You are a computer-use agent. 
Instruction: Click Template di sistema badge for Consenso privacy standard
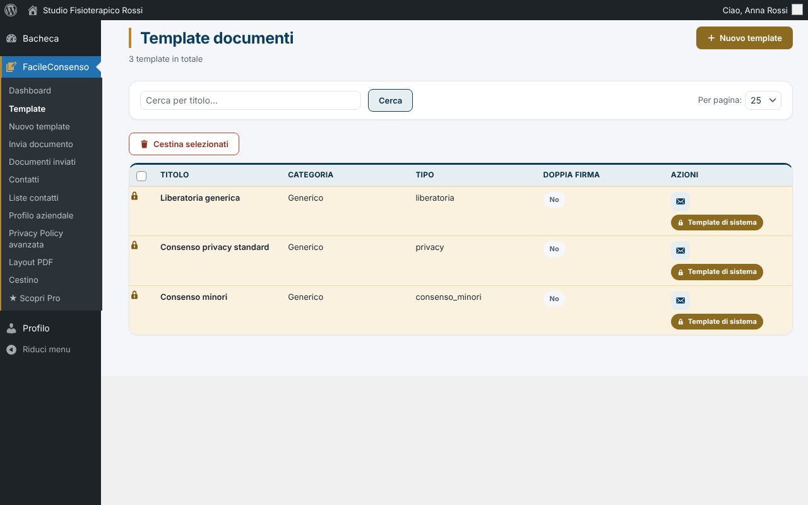717,271
